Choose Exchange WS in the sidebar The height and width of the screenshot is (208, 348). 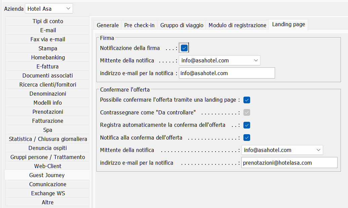(x=47, y=193)
